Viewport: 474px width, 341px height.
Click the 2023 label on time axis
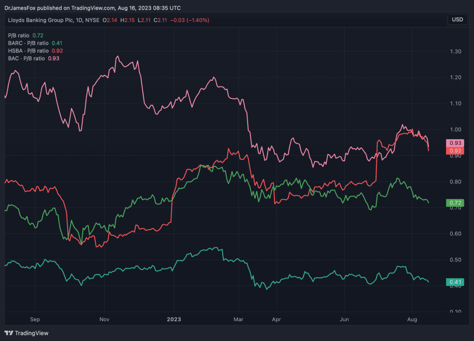pos(173,318)
